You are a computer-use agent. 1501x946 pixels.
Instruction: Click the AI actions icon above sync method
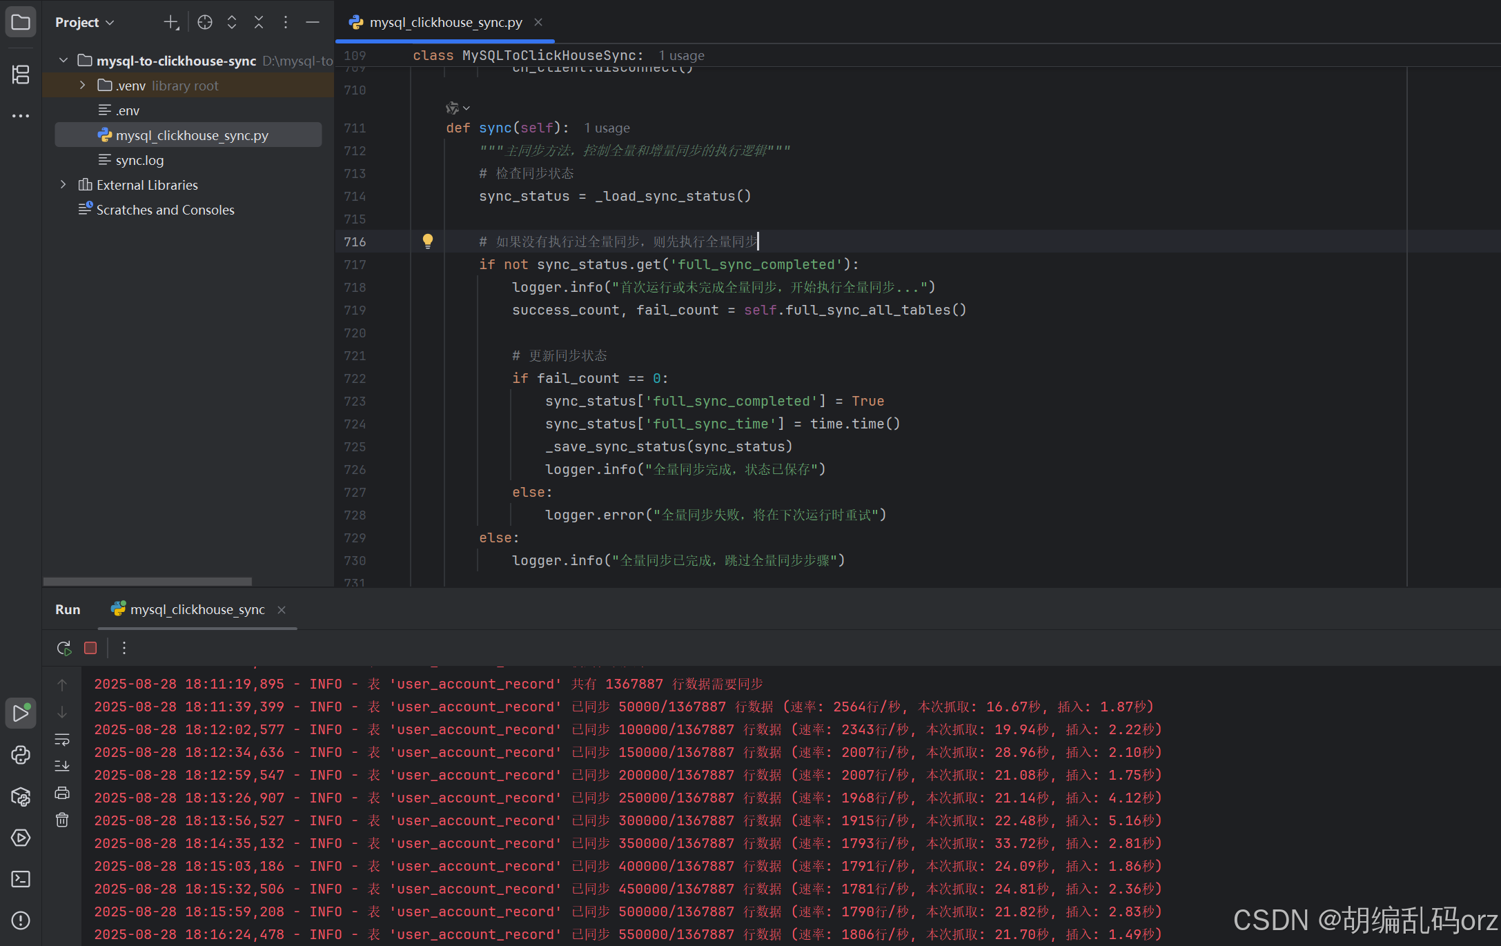pos(457,108)
